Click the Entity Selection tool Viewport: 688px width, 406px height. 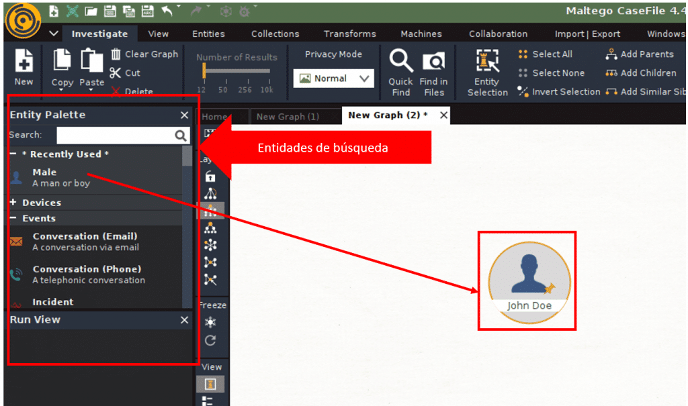[488, 72]
